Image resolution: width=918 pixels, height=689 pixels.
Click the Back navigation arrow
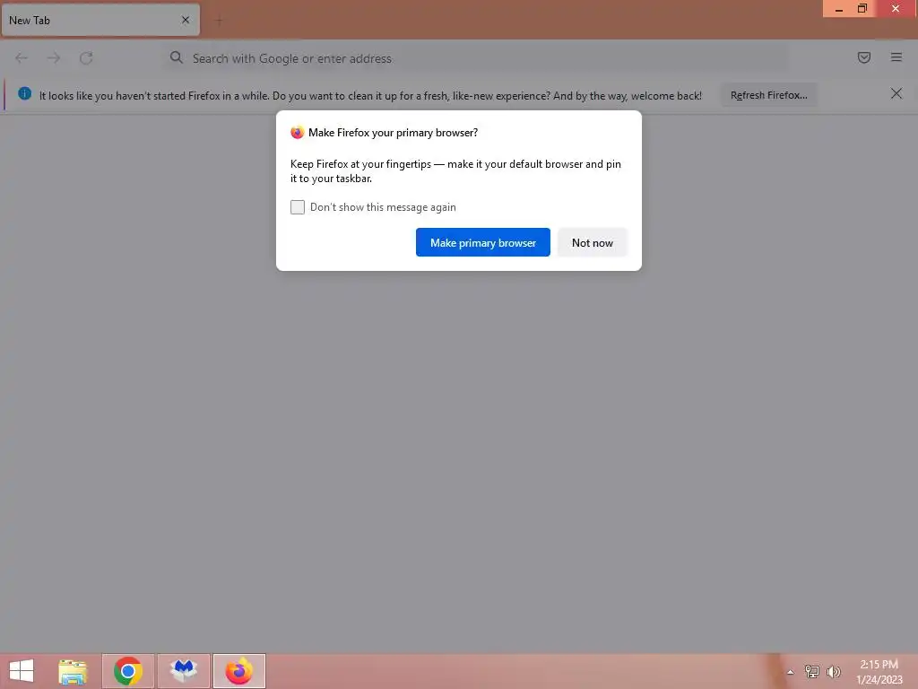[22, 58]
